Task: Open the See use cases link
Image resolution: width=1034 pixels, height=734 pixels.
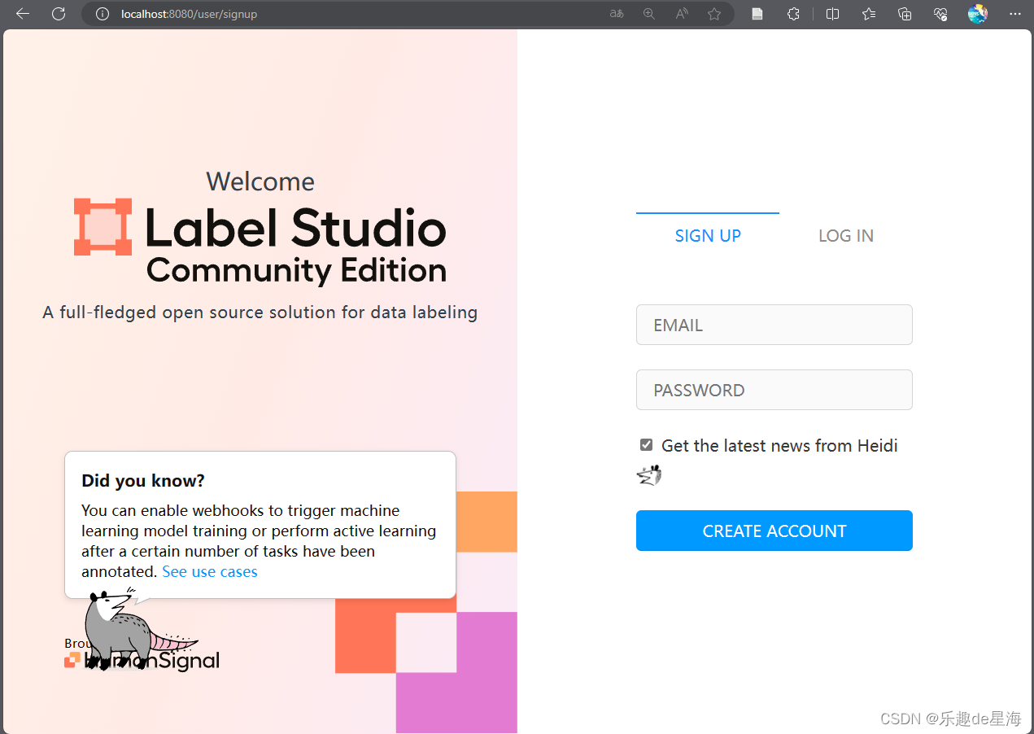Action: coord(210,572)
